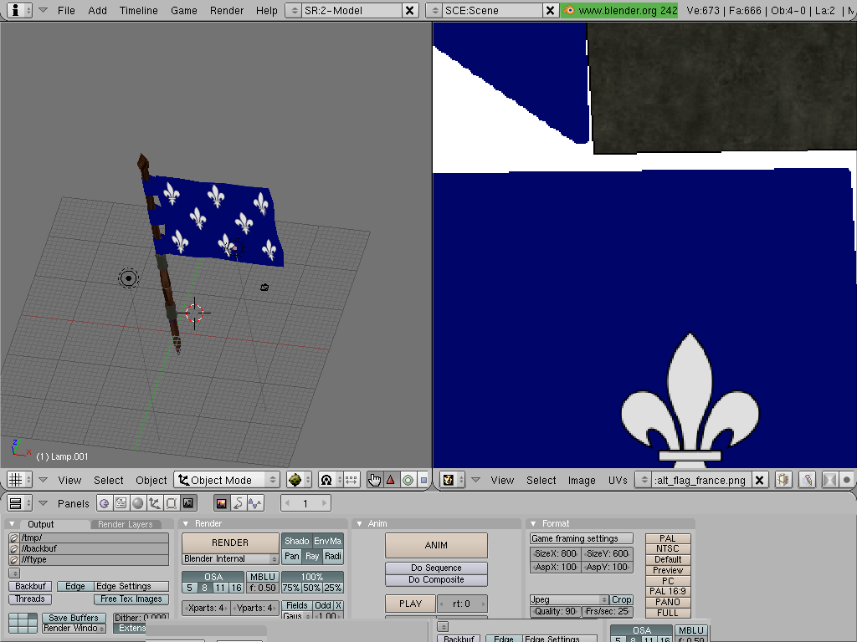Enable texture painting pencil icon

(808, 481)
